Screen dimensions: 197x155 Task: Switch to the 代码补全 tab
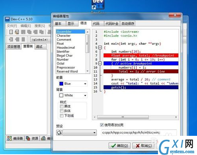point(112,24)
